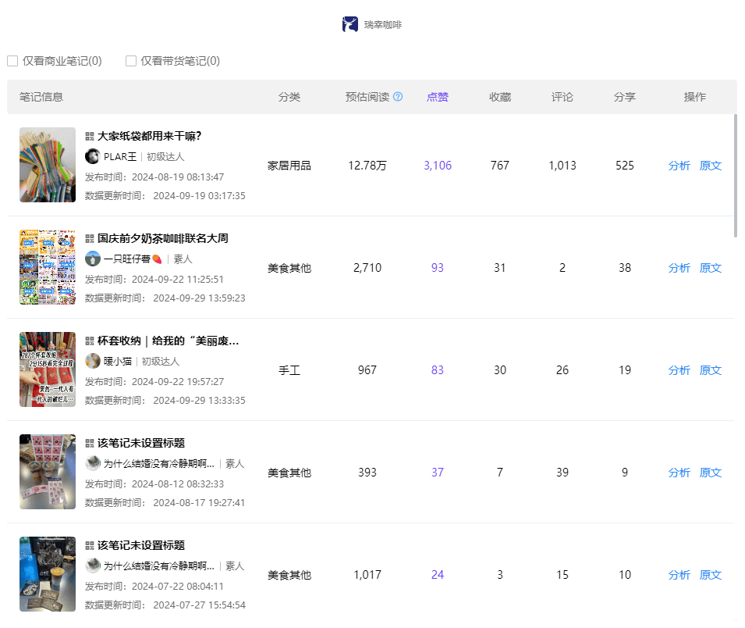Click the author name PLAR王
Screen dimensions: 745x628
120,157
